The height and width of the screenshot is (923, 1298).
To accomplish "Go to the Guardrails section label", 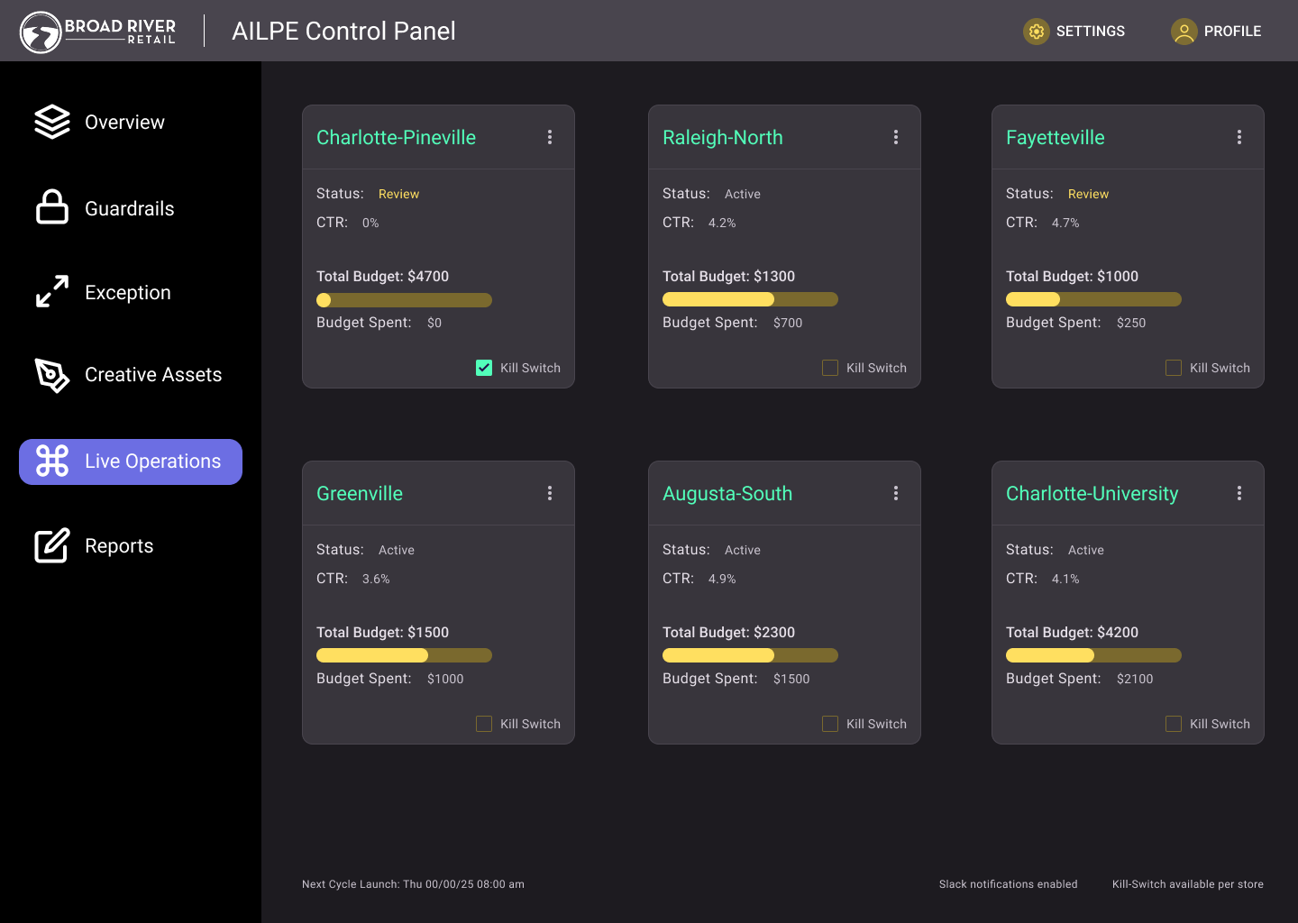I will coord(129,209).
